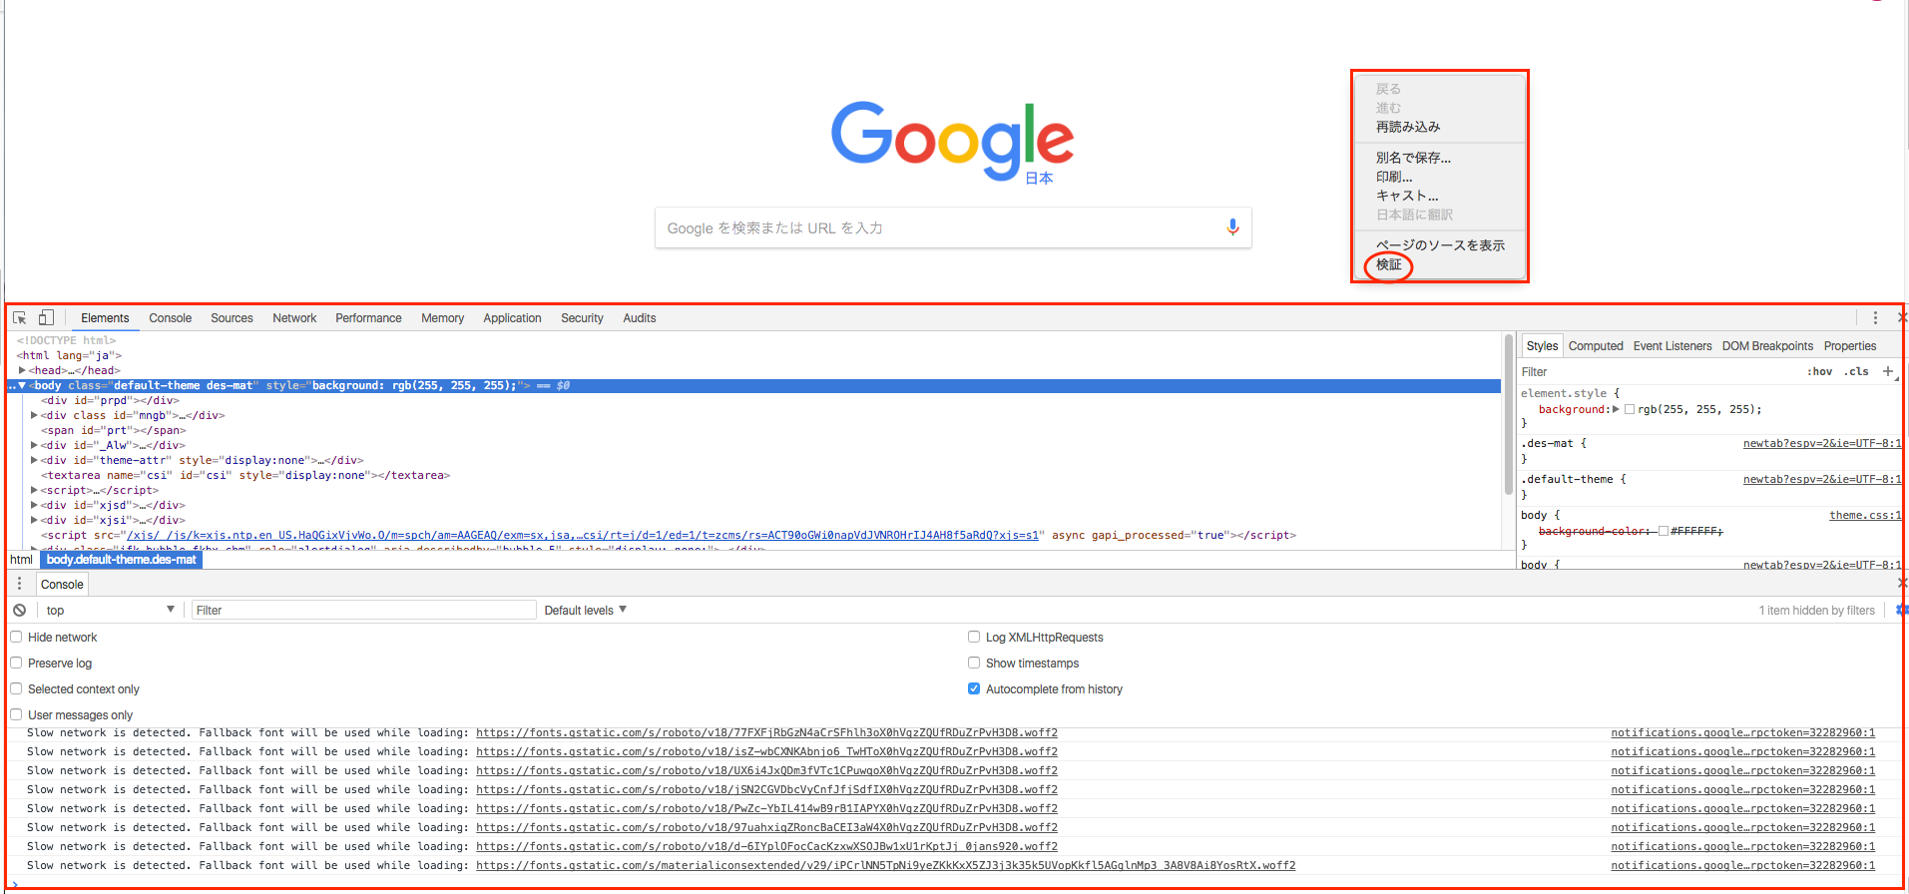The height and width of the screenshot is (894, 1909).
Task: Click the html breadcrumb item
Action: click(22, 560)
